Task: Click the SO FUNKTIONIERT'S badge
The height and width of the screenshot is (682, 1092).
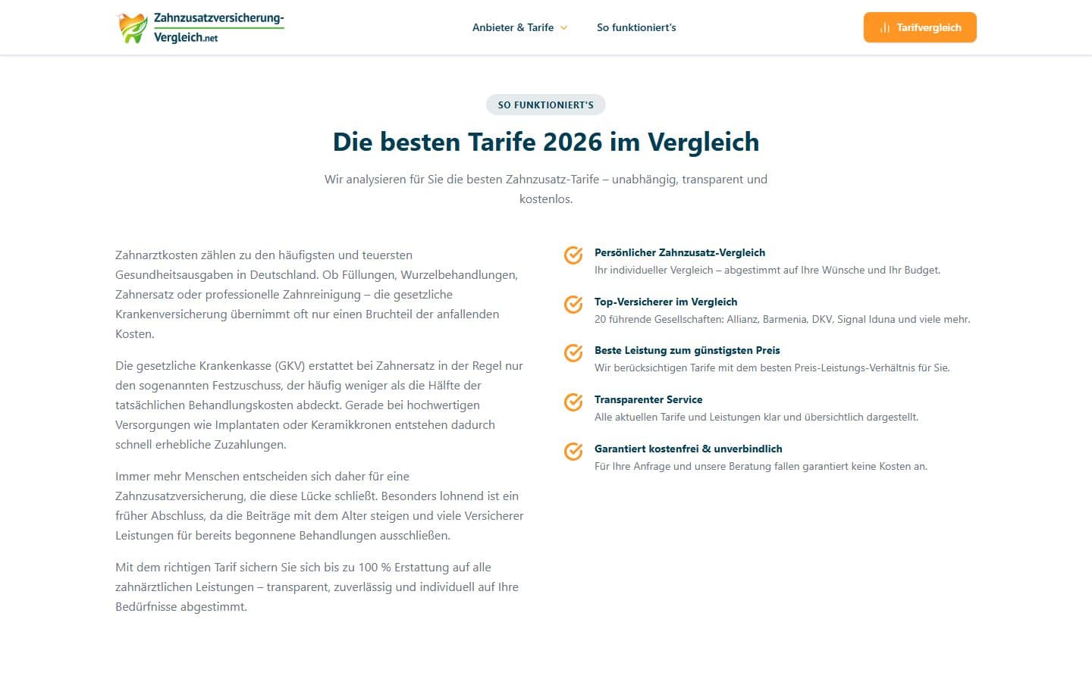Action: (546, 105)
